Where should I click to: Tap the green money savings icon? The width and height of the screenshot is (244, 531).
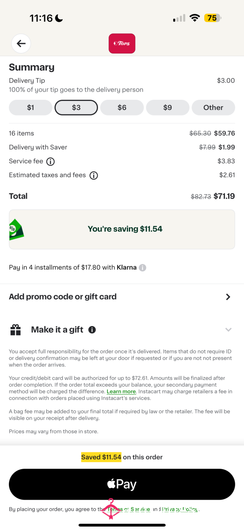[x=17, y=230]
